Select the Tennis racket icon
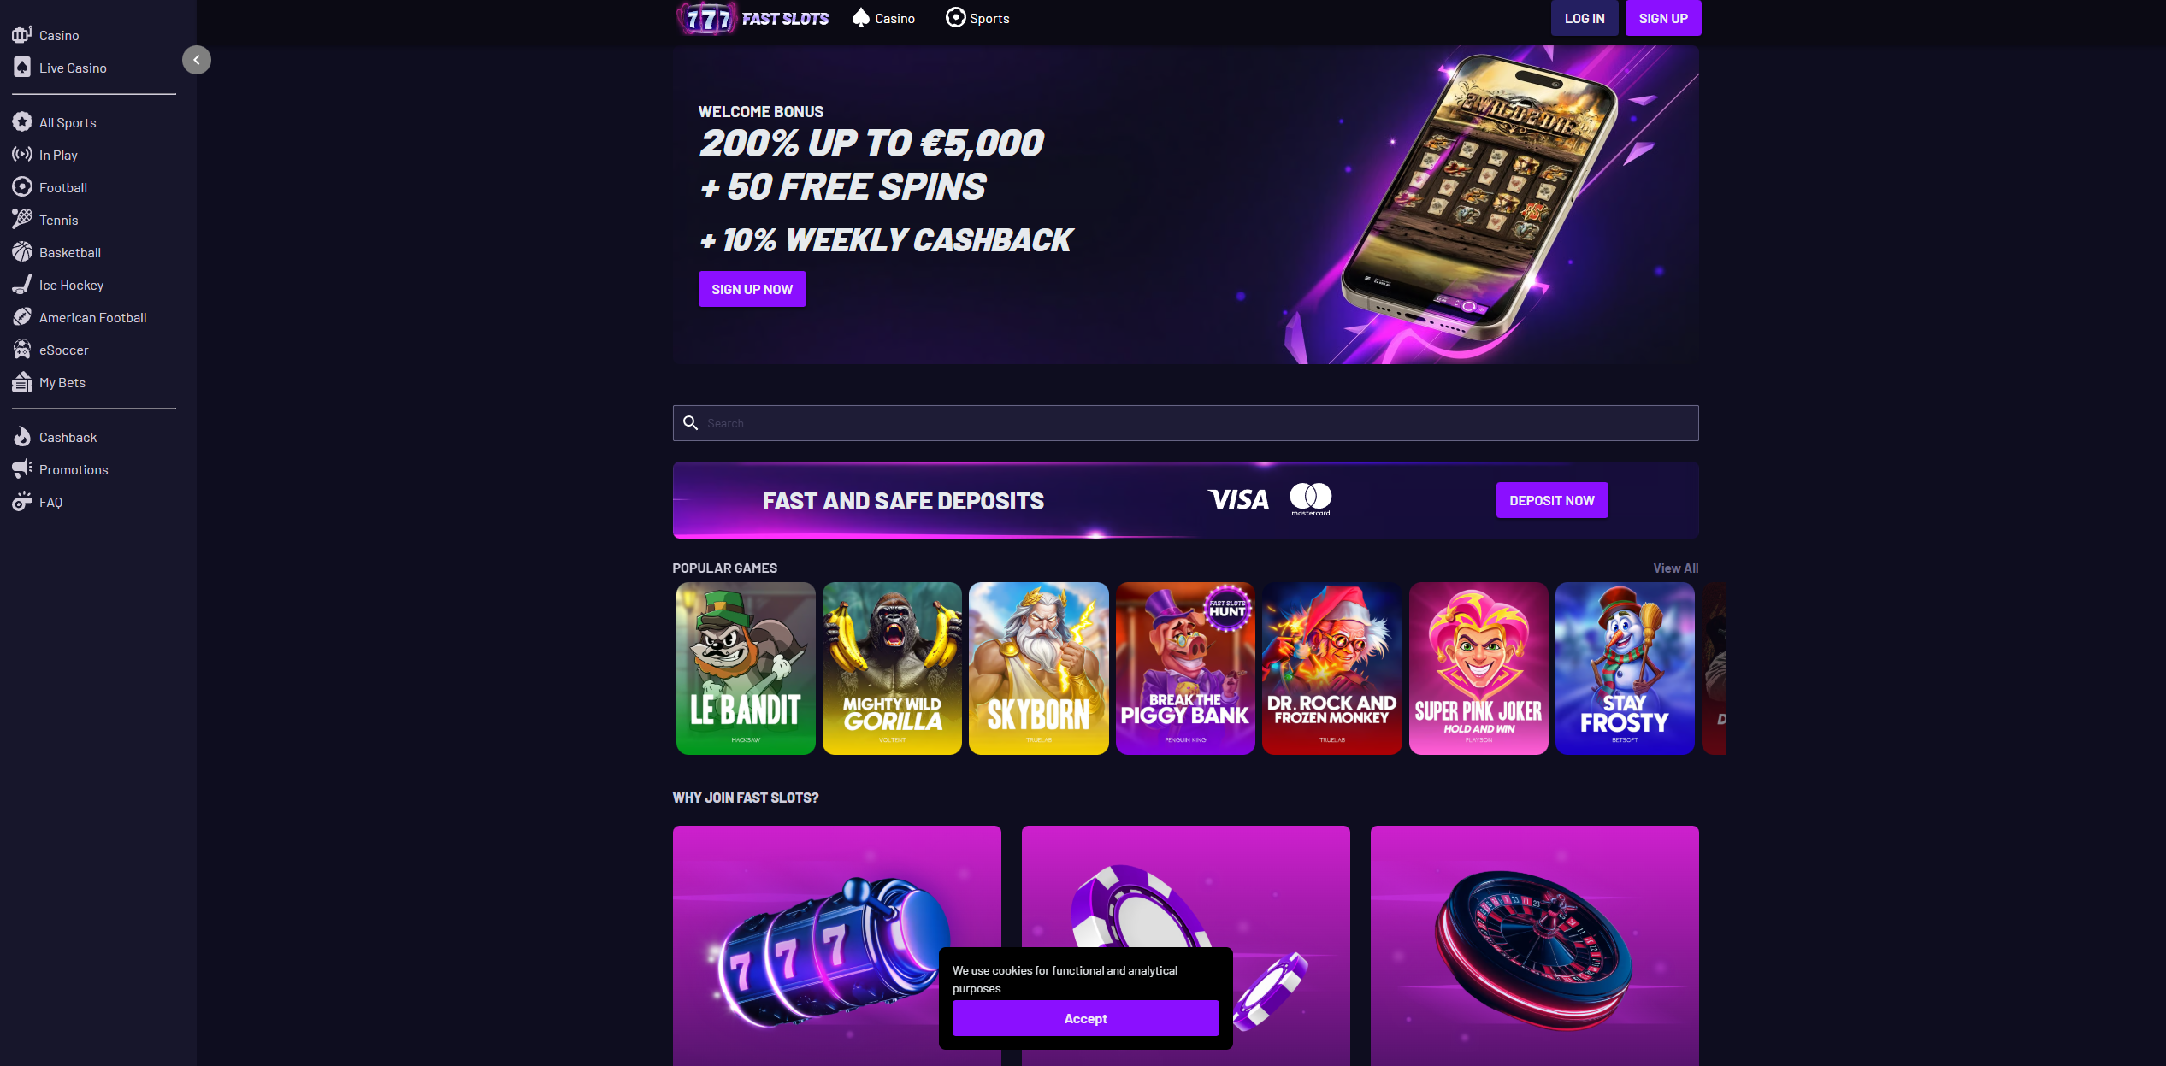The height and width of the screenshot is (1066, 2166). coord(22,220)
